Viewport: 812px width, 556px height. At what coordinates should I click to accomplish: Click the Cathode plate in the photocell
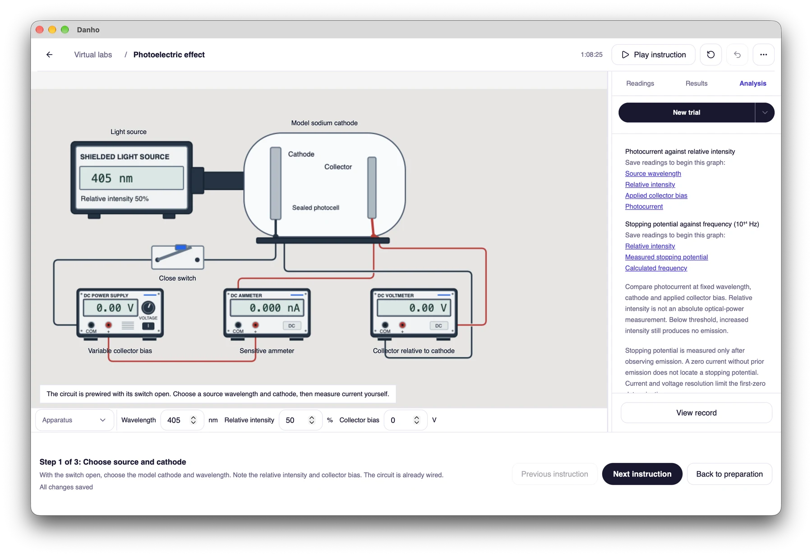coord(276,183)
